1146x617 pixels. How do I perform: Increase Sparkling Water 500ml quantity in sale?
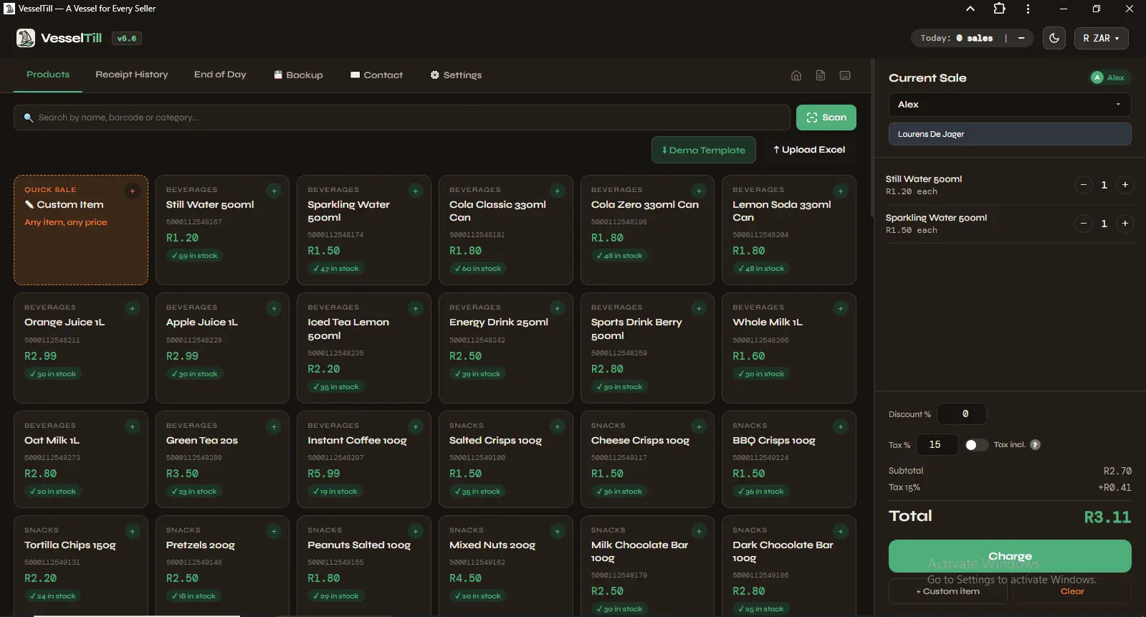pos(1125,224)
